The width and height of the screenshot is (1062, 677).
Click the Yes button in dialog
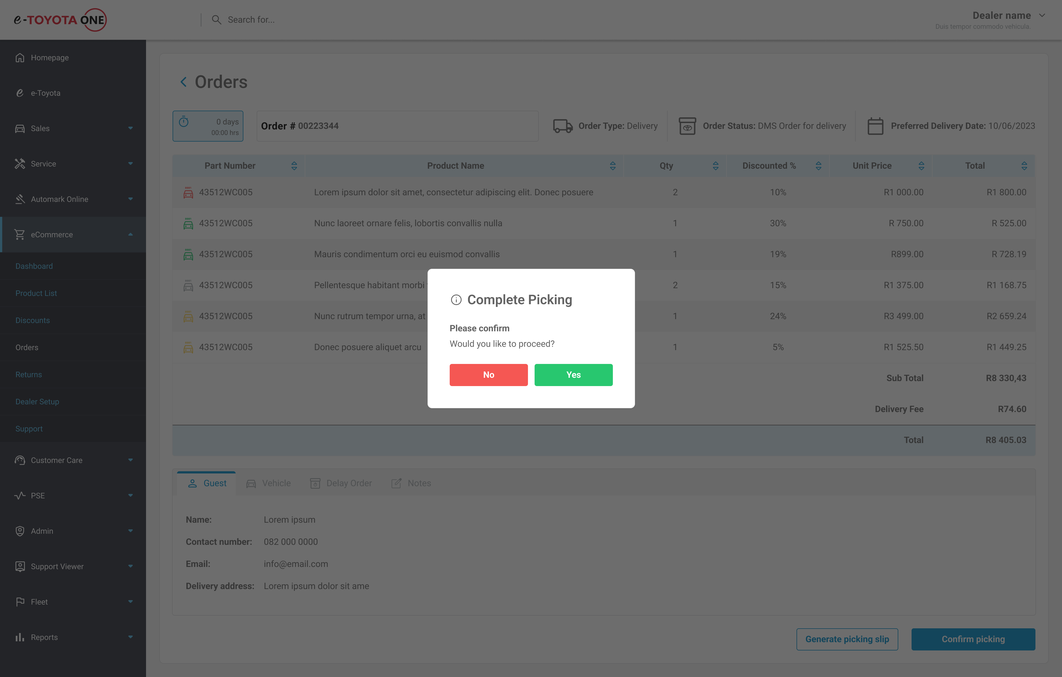[573, 375]
